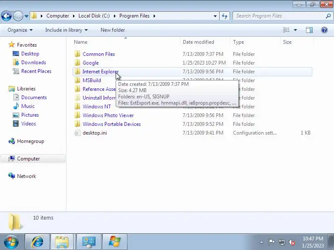Select Windows Photo Viewer folder icon

coord(77,115)
